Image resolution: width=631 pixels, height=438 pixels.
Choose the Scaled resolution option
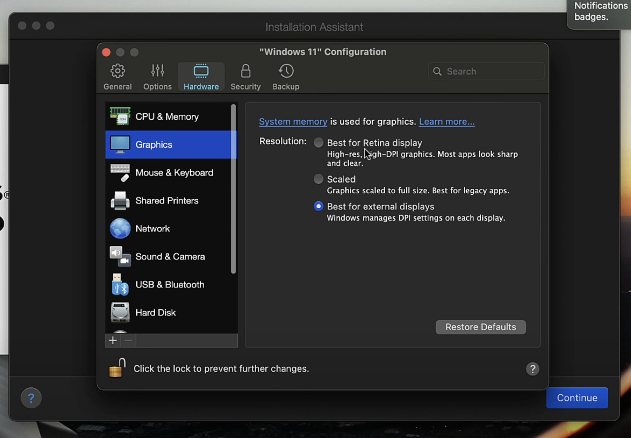(x=318, y=179)
